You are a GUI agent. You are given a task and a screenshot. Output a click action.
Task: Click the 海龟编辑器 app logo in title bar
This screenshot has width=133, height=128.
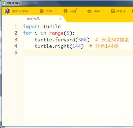coord(4,3)
